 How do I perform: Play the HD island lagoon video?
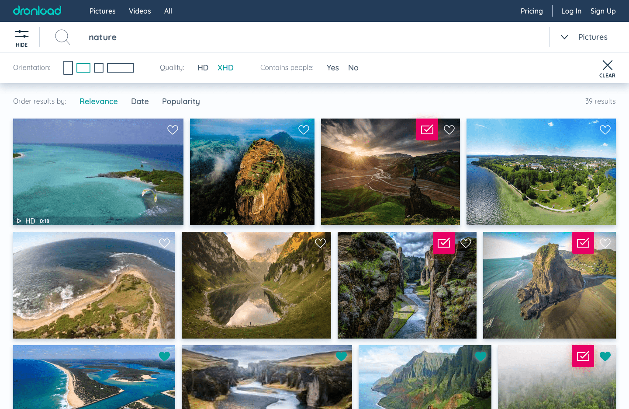pyautogui.click(x=19, y=221)
